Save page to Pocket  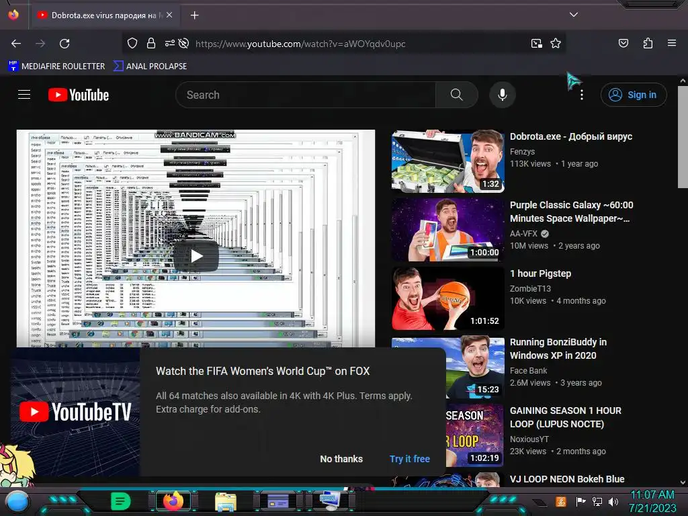[x=623, y=43]
